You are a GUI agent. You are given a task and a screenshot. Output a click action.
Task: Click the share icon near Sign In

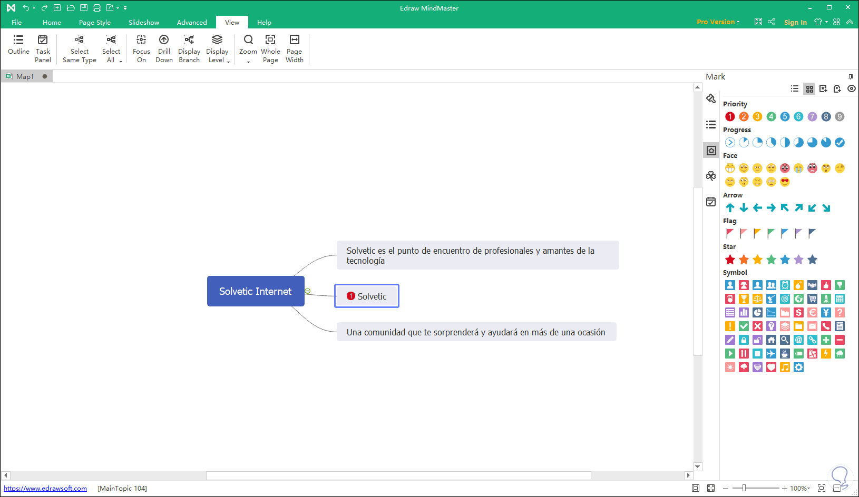(772, 22)
